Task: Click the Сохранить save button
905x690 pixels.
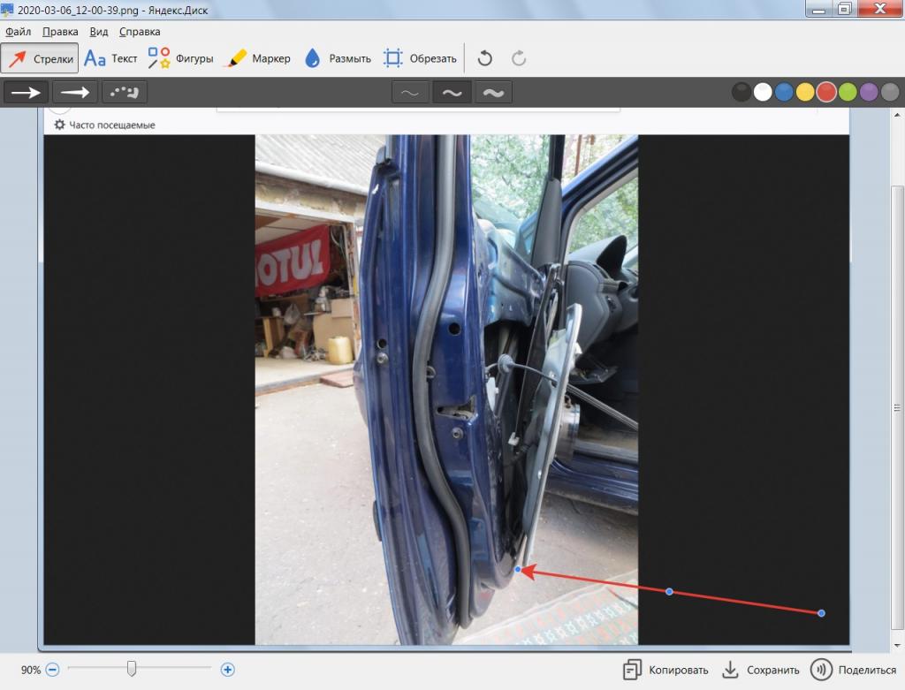Action: pos(761,670)
